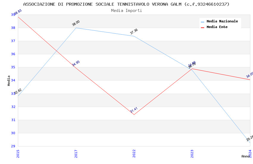Select year 2015 on the x-axis
The width and height of the screenshot is (253, 164).
pos(18,153)
